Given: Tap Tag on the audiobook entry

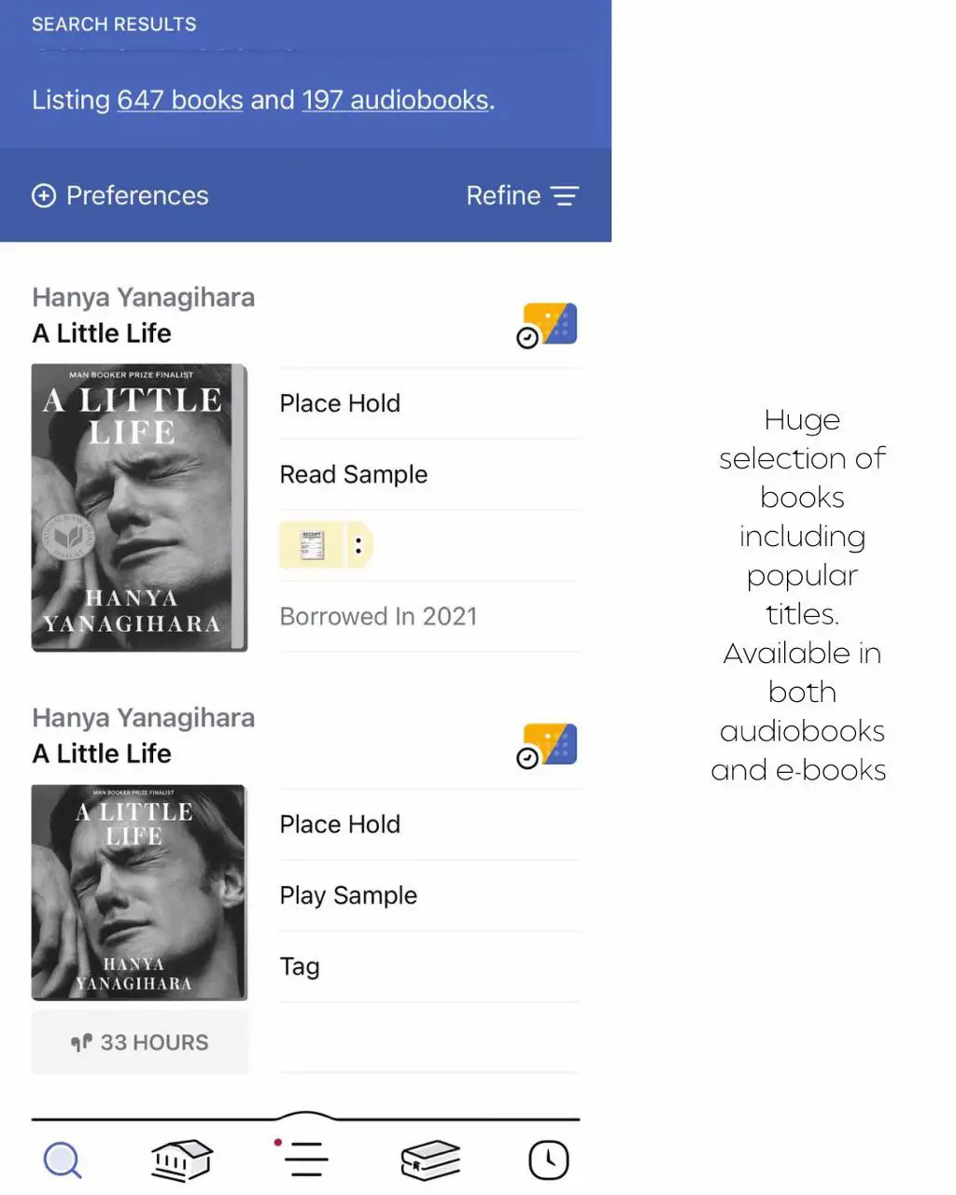Looking at the screenshot, I should click(x=300, y=966).
